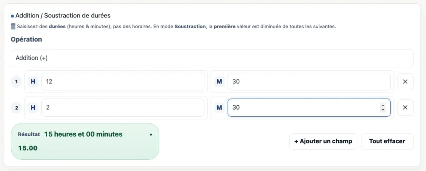Click the "Tout effacer" button
The image size is (426, 171).
[387, 141]
